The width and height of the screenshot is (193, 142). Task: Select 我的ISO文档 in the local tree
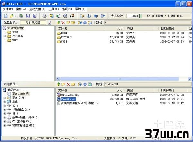coord(20,94)
